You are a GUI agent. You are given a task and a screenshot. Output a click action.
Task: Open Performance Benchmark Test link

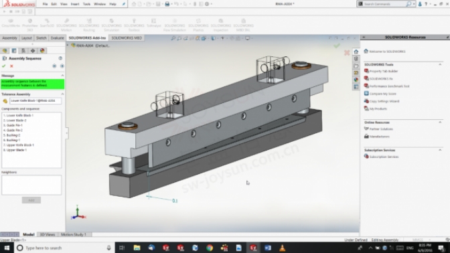click(x=389, y=86)
